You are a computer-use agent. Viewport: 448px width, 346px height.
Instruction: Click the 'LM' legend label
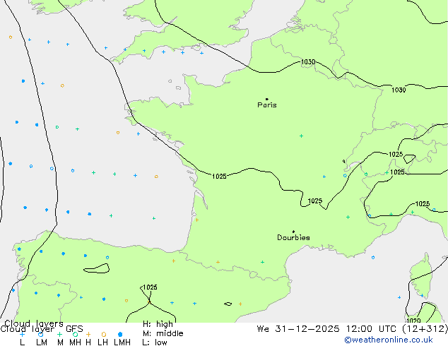42,342
